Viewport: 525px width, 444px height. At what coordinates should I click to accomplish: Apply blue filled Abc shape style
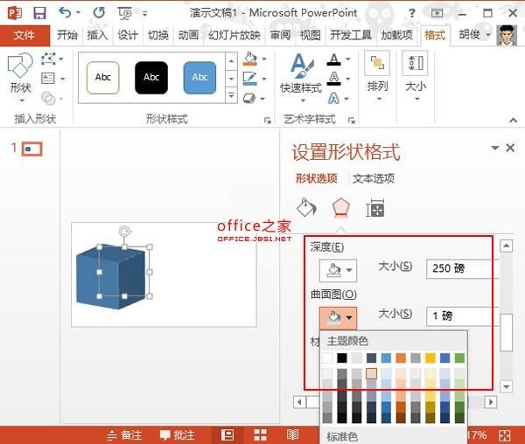coord(199,78)
